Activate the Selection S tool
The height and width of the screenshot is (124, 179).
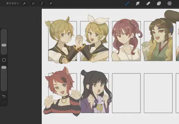(x=42, y=4)
